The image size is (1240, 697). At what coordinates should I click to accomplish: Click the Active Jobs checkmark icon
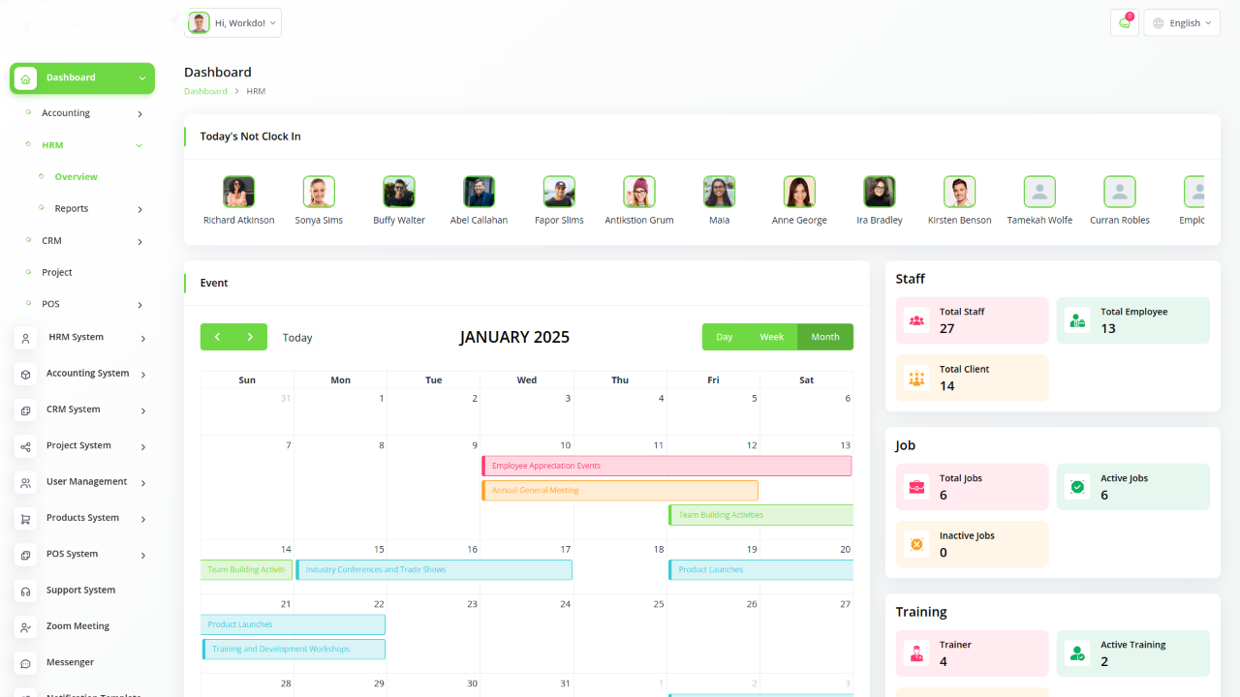[1077, 487]
